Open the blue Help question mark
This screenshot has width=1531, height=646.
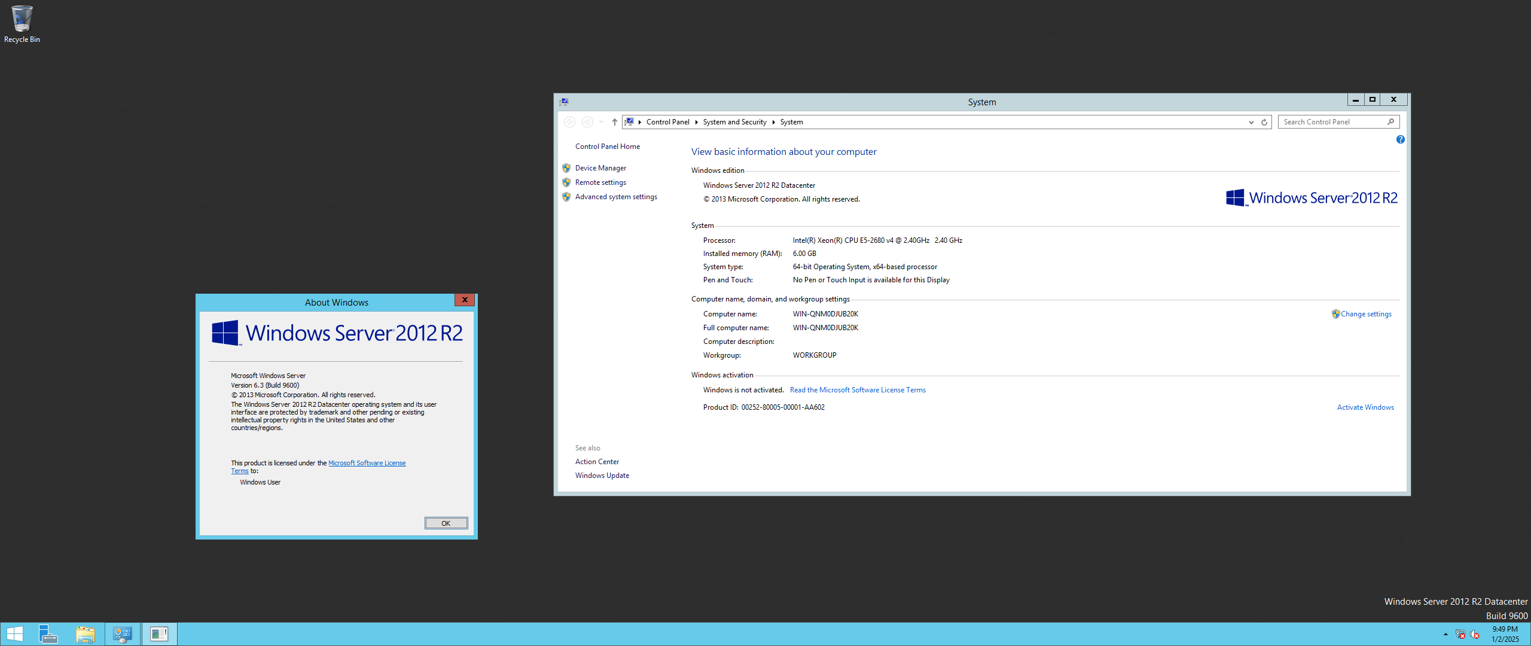point(1400,139)
